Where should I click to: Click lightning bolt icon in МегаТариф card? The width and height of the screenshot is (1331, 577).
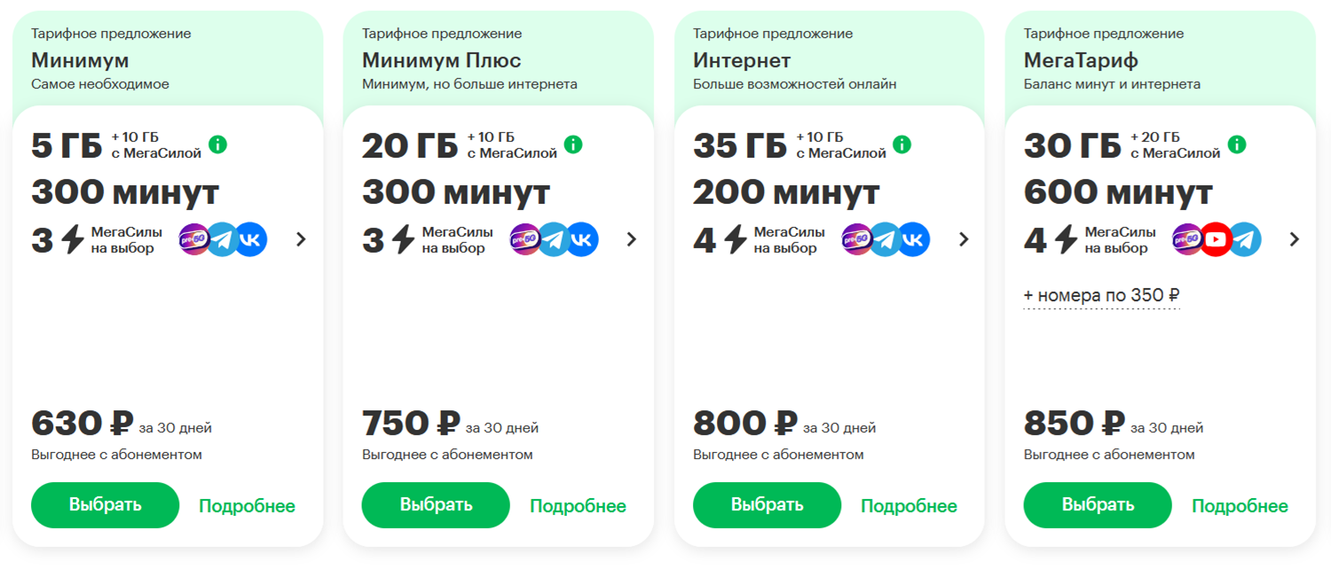(1066, 239)
